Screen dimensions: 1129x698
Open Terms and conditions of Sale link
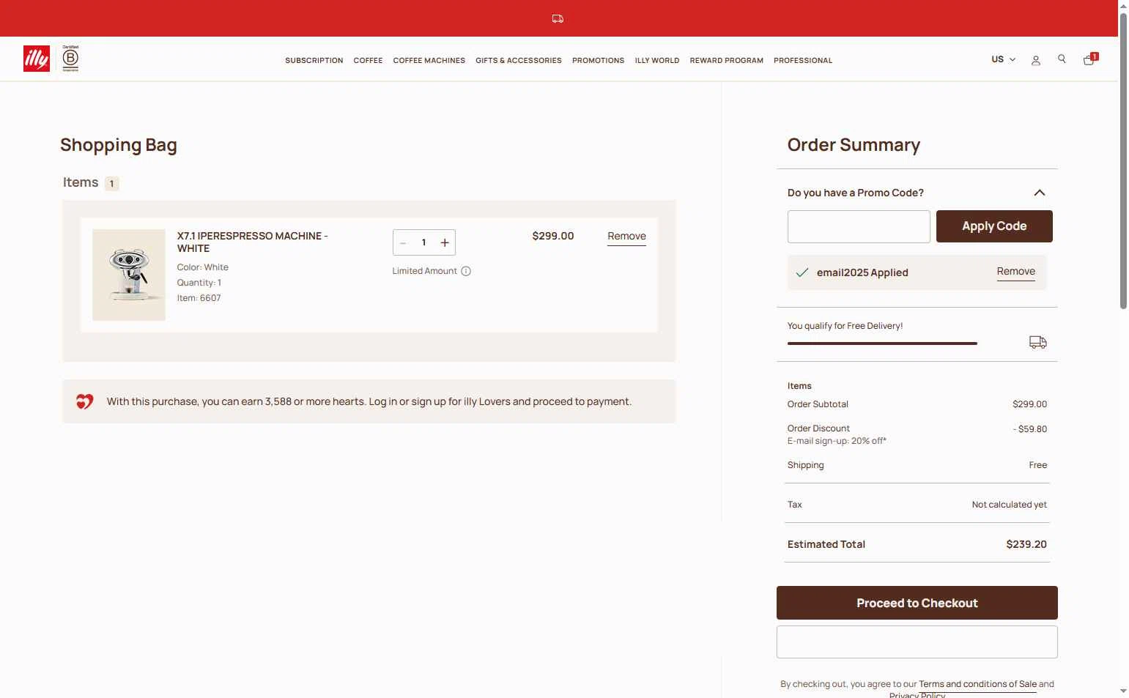(977, 684)
